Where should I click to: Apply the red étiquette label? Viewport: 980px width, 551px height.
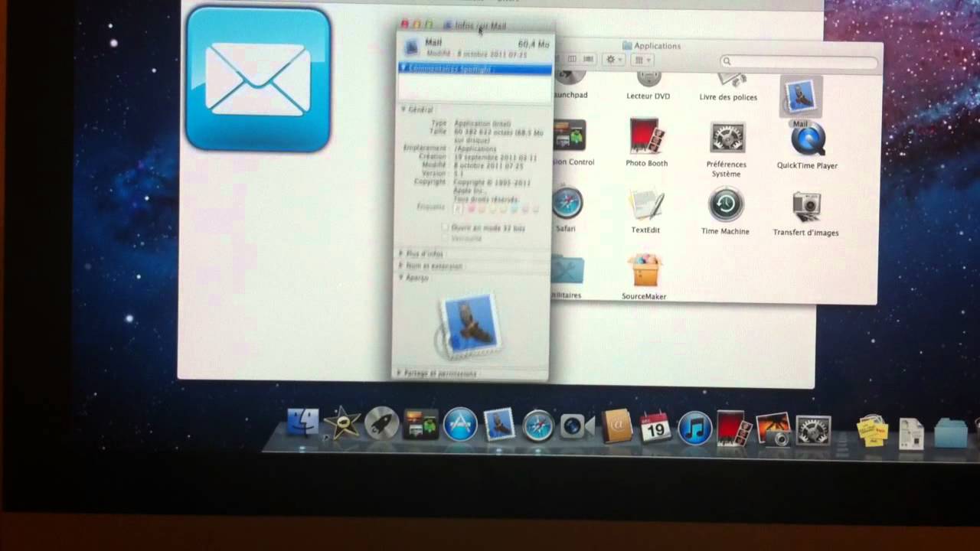tap(471, 208)
